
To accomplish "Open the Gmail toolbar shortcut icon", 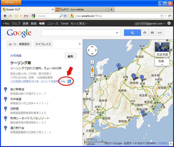I will [x=26, y=16].
